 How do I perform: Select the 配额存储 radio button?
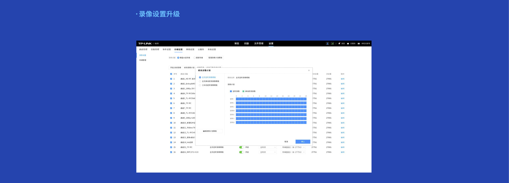(x=194, y=58)
